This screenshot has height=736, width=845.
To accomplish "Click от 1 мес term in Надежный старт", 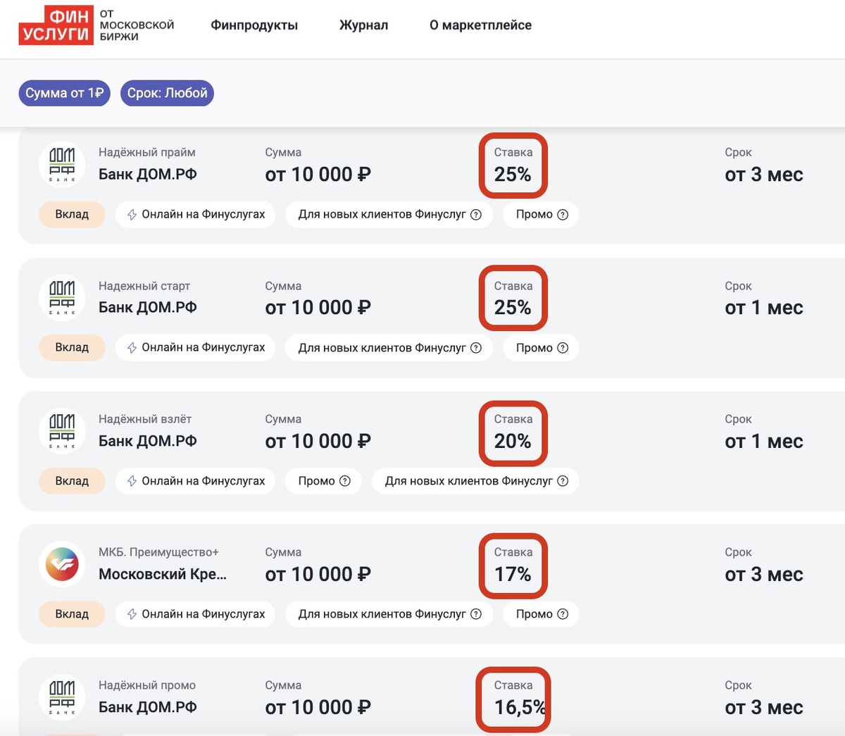I will pyautogui.click(x=764, y=308).
